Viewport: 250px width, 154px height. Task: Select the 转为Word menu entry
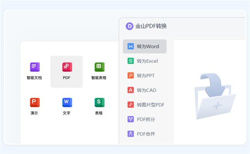coord(145,46)
